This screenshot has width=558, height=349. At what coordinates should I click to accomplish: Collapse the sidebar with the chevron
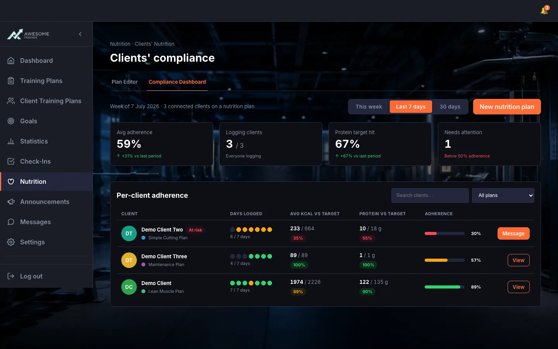click(80, 34)
